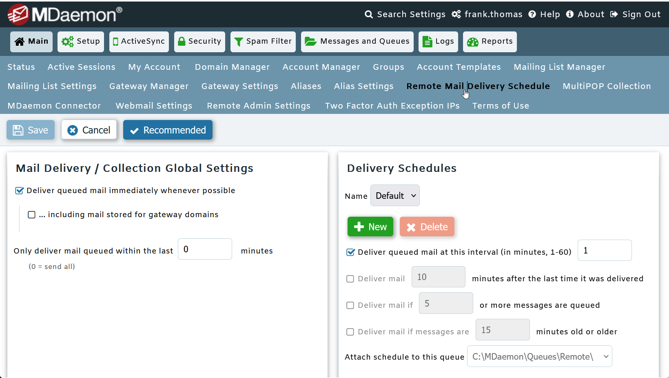Viewport: 669px width, 378px height.
Task: Select Remote Mail Delivery Schedule
Action: (478, 86)
